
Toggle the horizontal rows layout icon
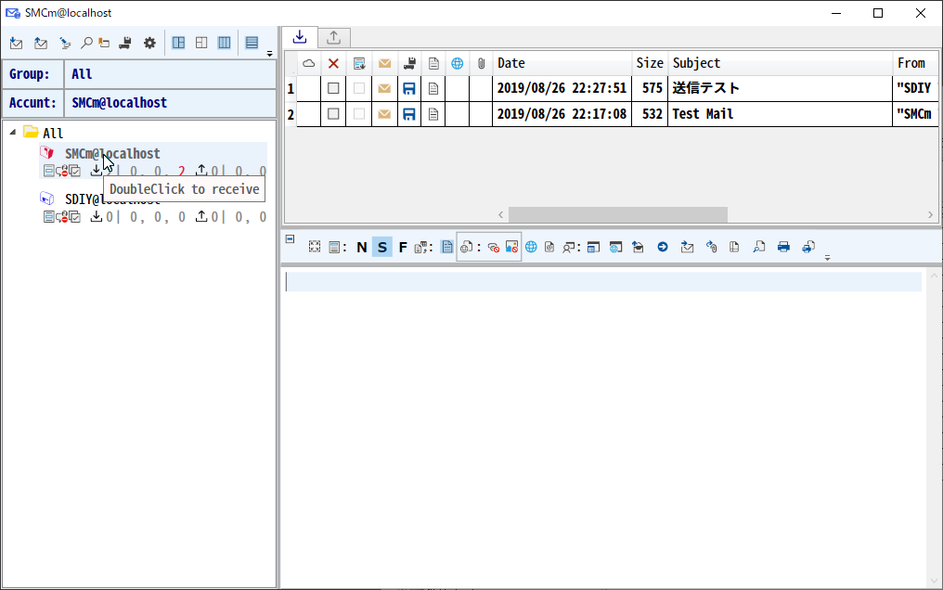point(252,43)
